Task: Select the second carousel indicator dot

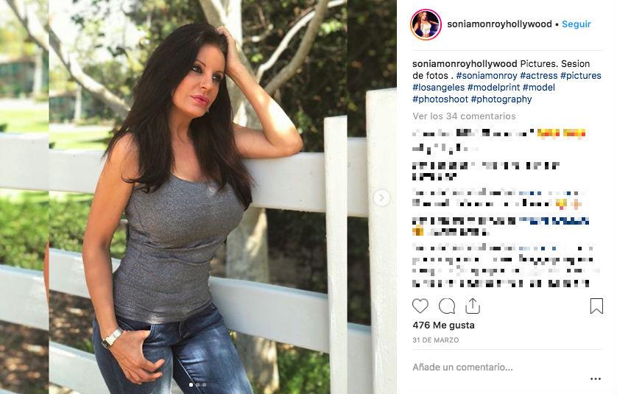Action: coord(197,384)
